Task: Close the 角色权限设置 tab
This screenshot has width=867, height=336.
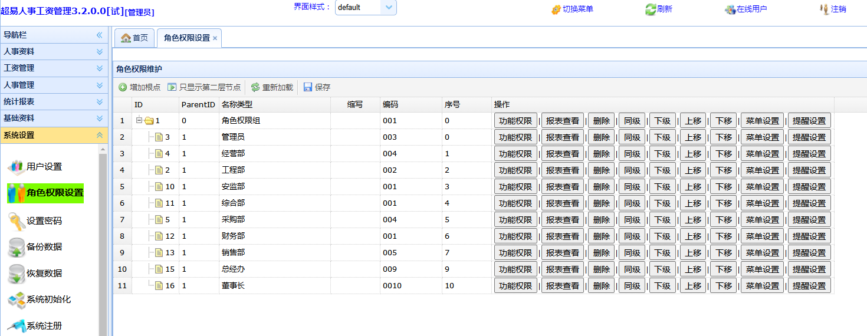Action: pos(215,38)
